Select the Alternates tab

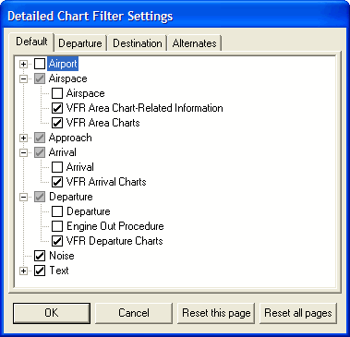click(x=195, y=43)
